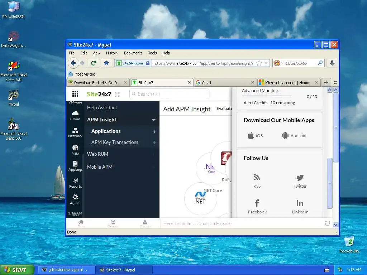Open Help Assistant in side menu
The width and height of the screenshot is (367, 275).
tap(102, 107)
